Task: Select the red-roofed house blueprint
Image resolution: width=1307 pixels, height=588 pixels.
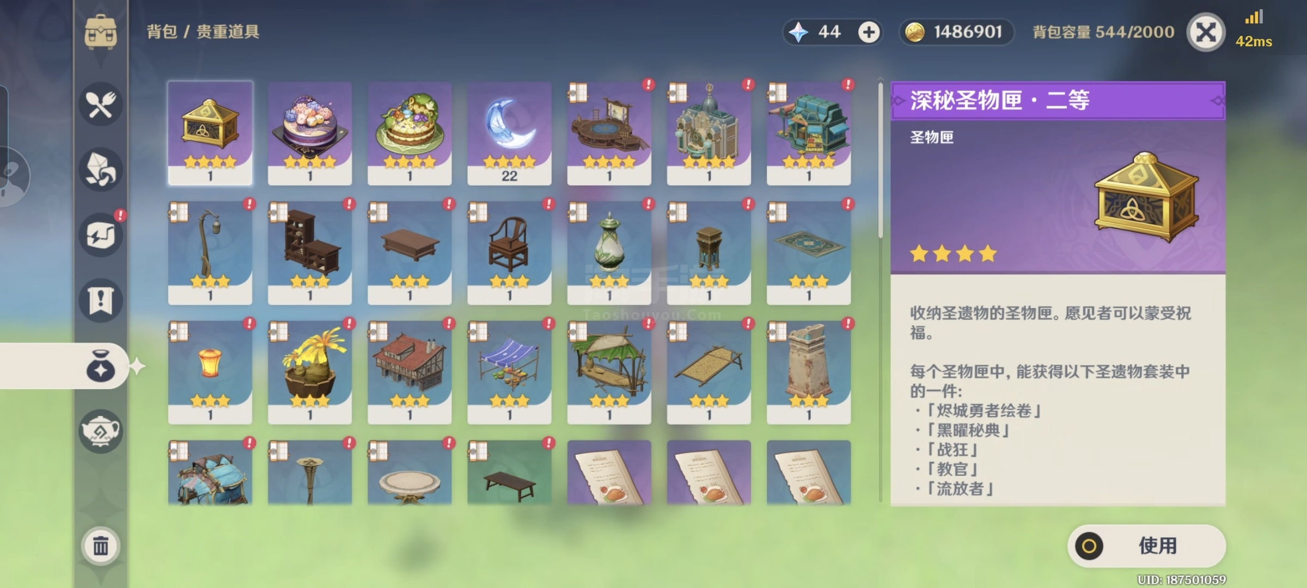Action: pyautogui.click(x=410, y=372)
